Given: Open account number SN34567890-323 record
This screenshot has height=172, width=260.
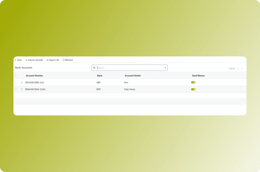Looking at the screenshot, I should tap(35, 82).
